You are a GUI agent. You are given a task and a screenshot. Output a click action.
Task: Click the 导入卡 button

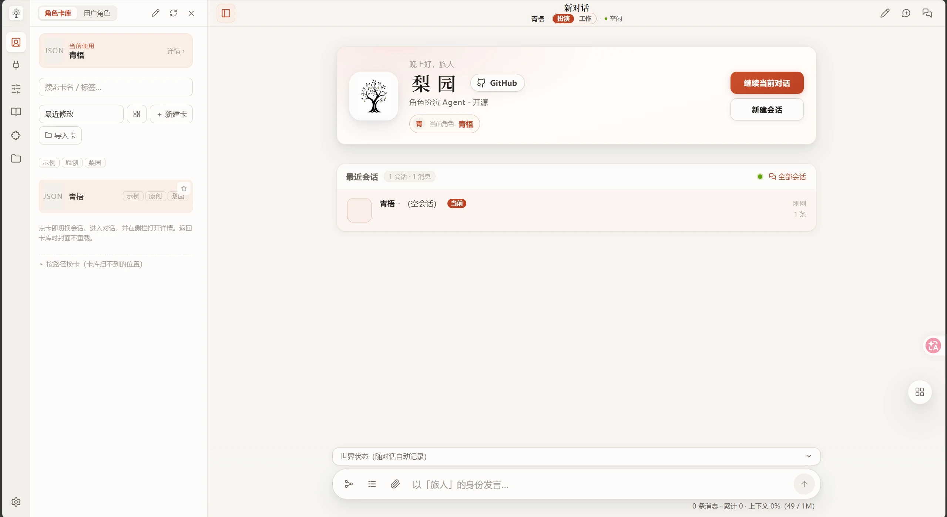(x=60, y=136)
